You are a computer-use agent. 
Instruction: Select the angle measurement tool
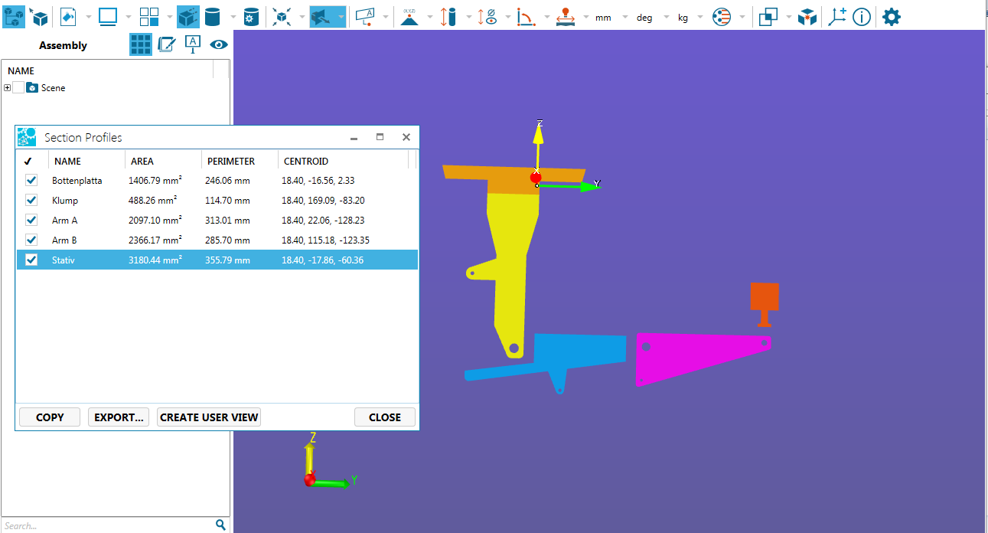(525, 17)
